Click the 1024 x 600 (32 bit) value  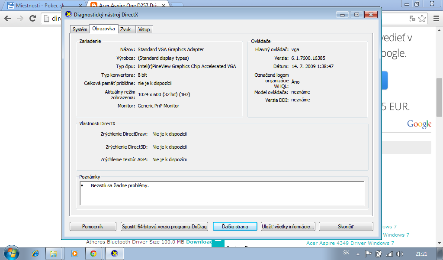164,94
